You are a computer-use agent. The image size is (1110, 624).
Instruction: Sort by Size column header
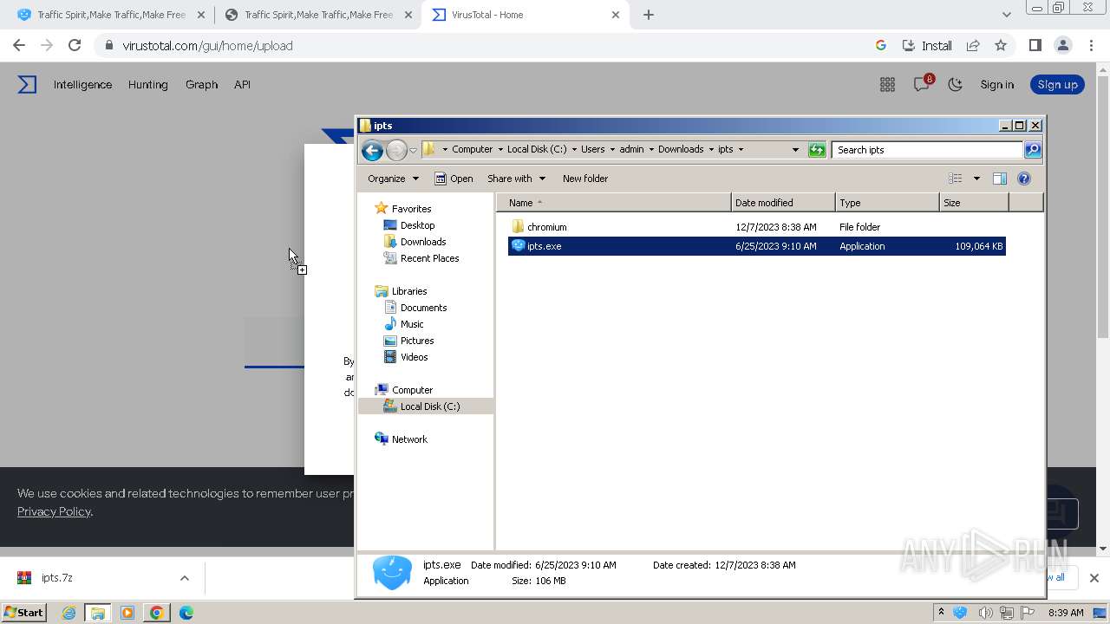974,203
